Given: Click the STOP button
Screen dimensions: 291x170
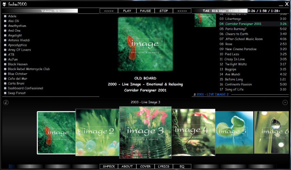Looking at the screenshot, I should pyautogui.click(x=164, y=11).
